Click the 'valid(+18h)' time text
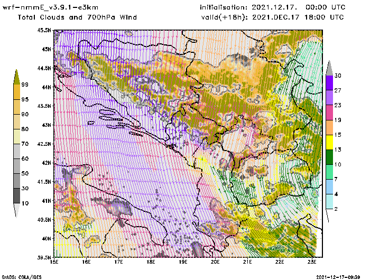 click(273, 17)
